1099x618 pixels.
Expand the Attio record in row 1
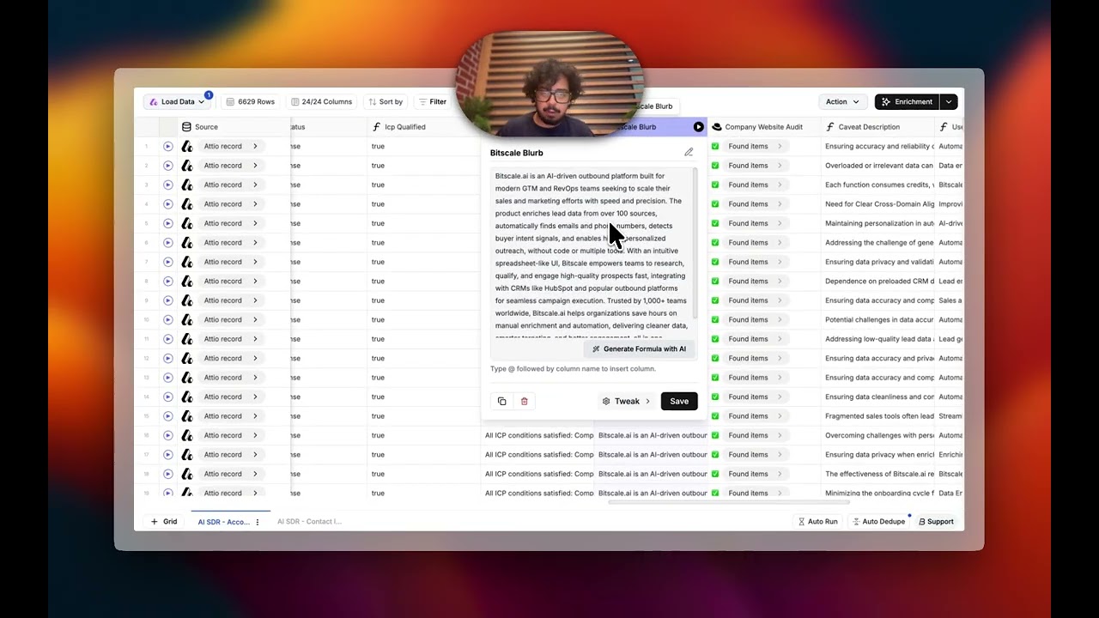(x=255, y=147)
